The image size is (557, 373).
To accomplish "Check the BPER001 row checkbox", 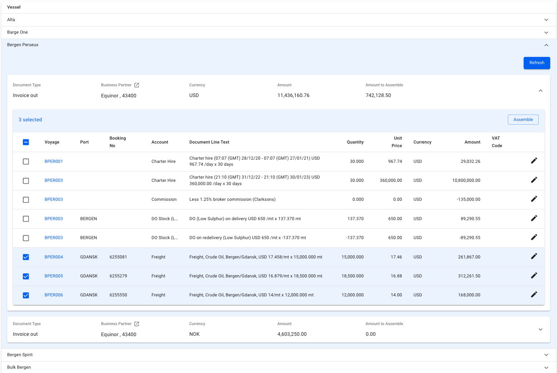I will click(x=26, y=161).
